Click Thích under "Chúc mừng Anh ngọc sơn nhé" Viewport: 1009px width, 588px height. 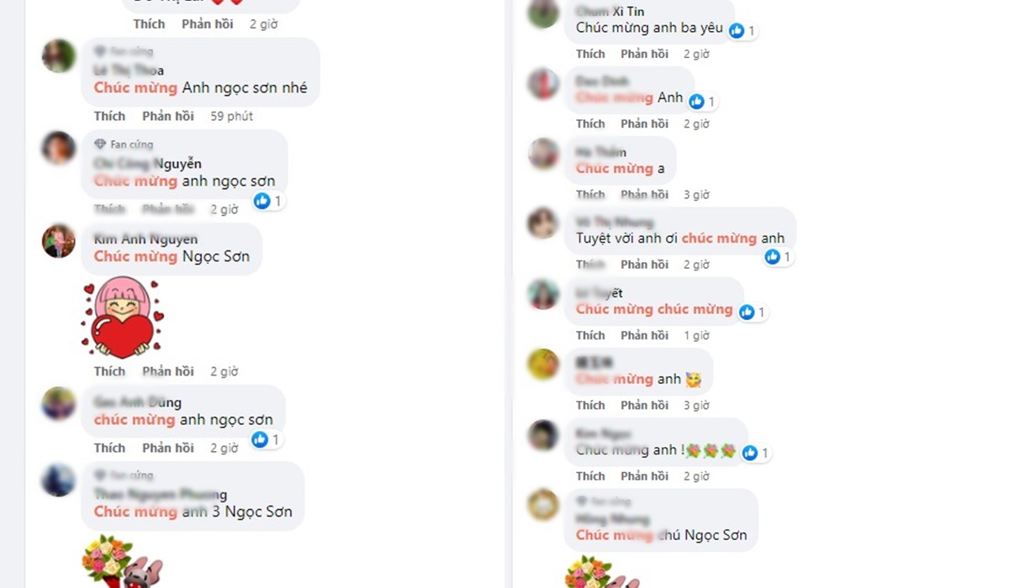tap(109, 116)
